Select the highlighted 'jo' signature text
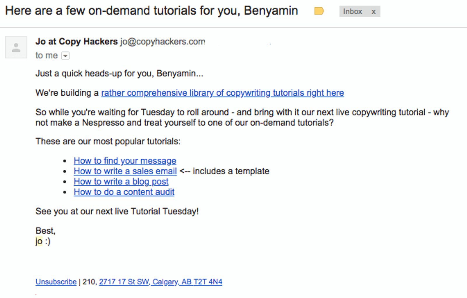This screenshot has width=467, height=298. coord(38,241)
